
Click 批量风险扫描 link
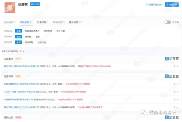155,5
